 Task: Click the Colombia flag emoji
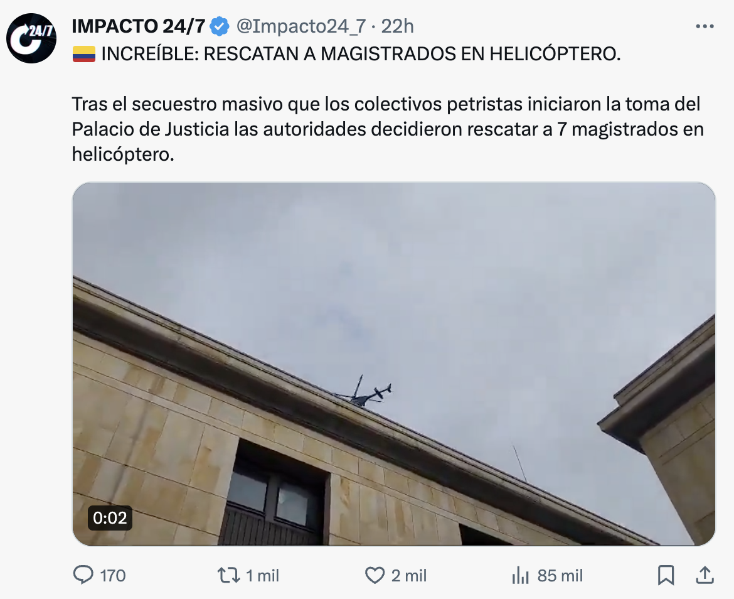pyautogui.click(x=84, y=55)
